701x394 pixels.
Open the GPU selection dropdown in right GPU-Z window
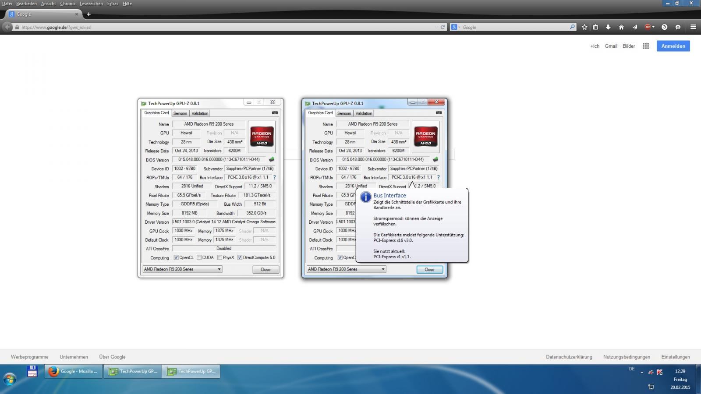click(x=346, y=269)
